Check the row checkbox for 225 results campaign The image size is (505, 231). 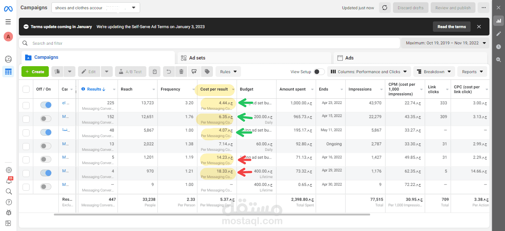(x=26, y=105)
